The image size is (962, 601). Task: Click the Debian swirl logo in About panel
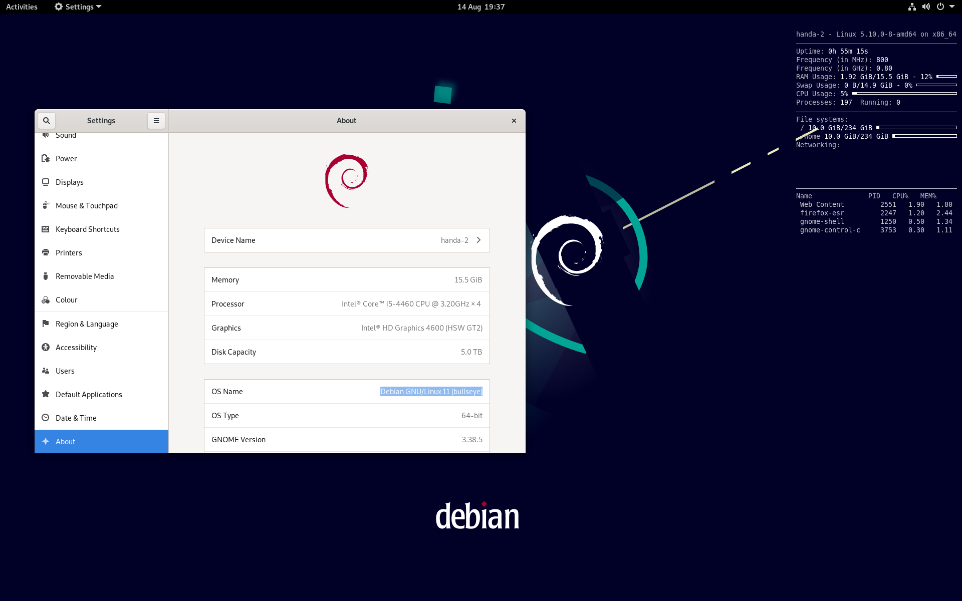[347, 181]
